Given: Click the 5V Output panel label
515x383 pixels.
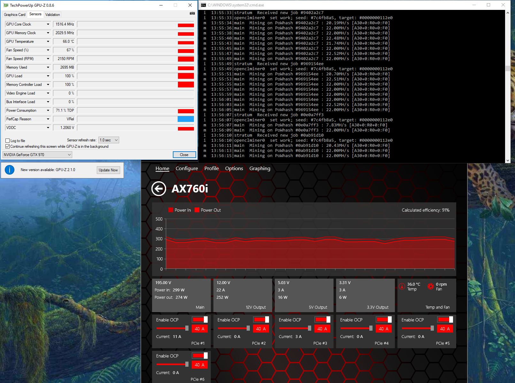Looking at the screenshot, I should click(318, 307).
